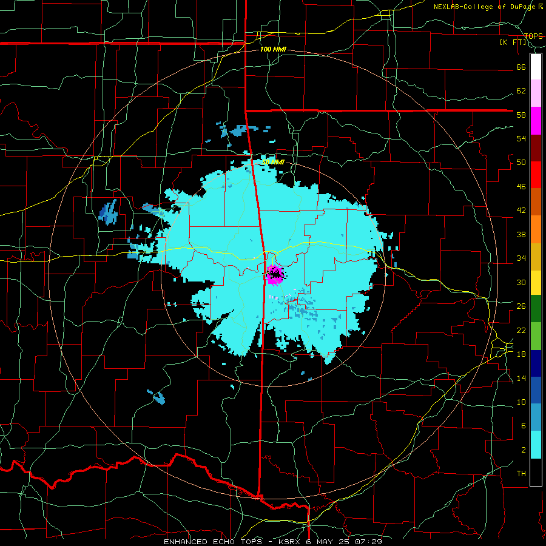
Task: Click the 07:29 timestamp in the caption
Action: point(368,542)
